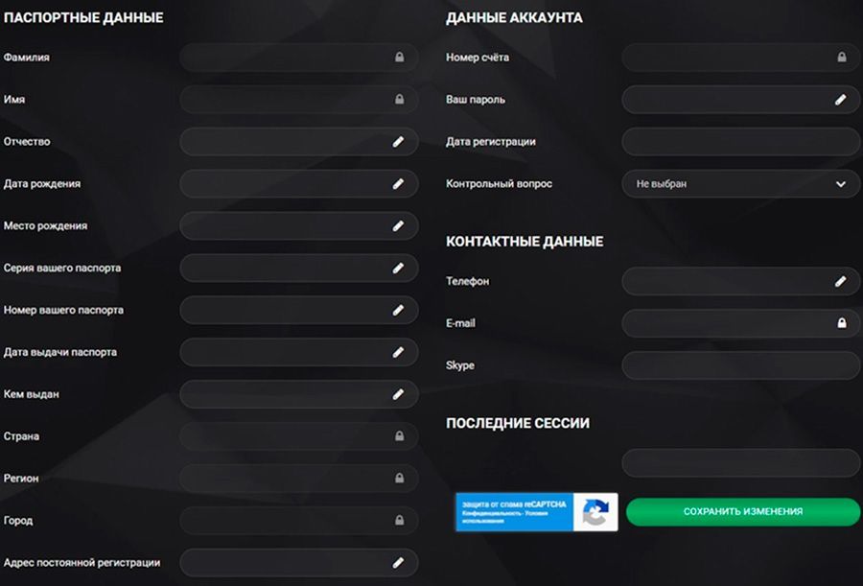This screenshot has width=863, height=586.
Task: Click the Дата регистрации input field
Action: tap(740, 141)
